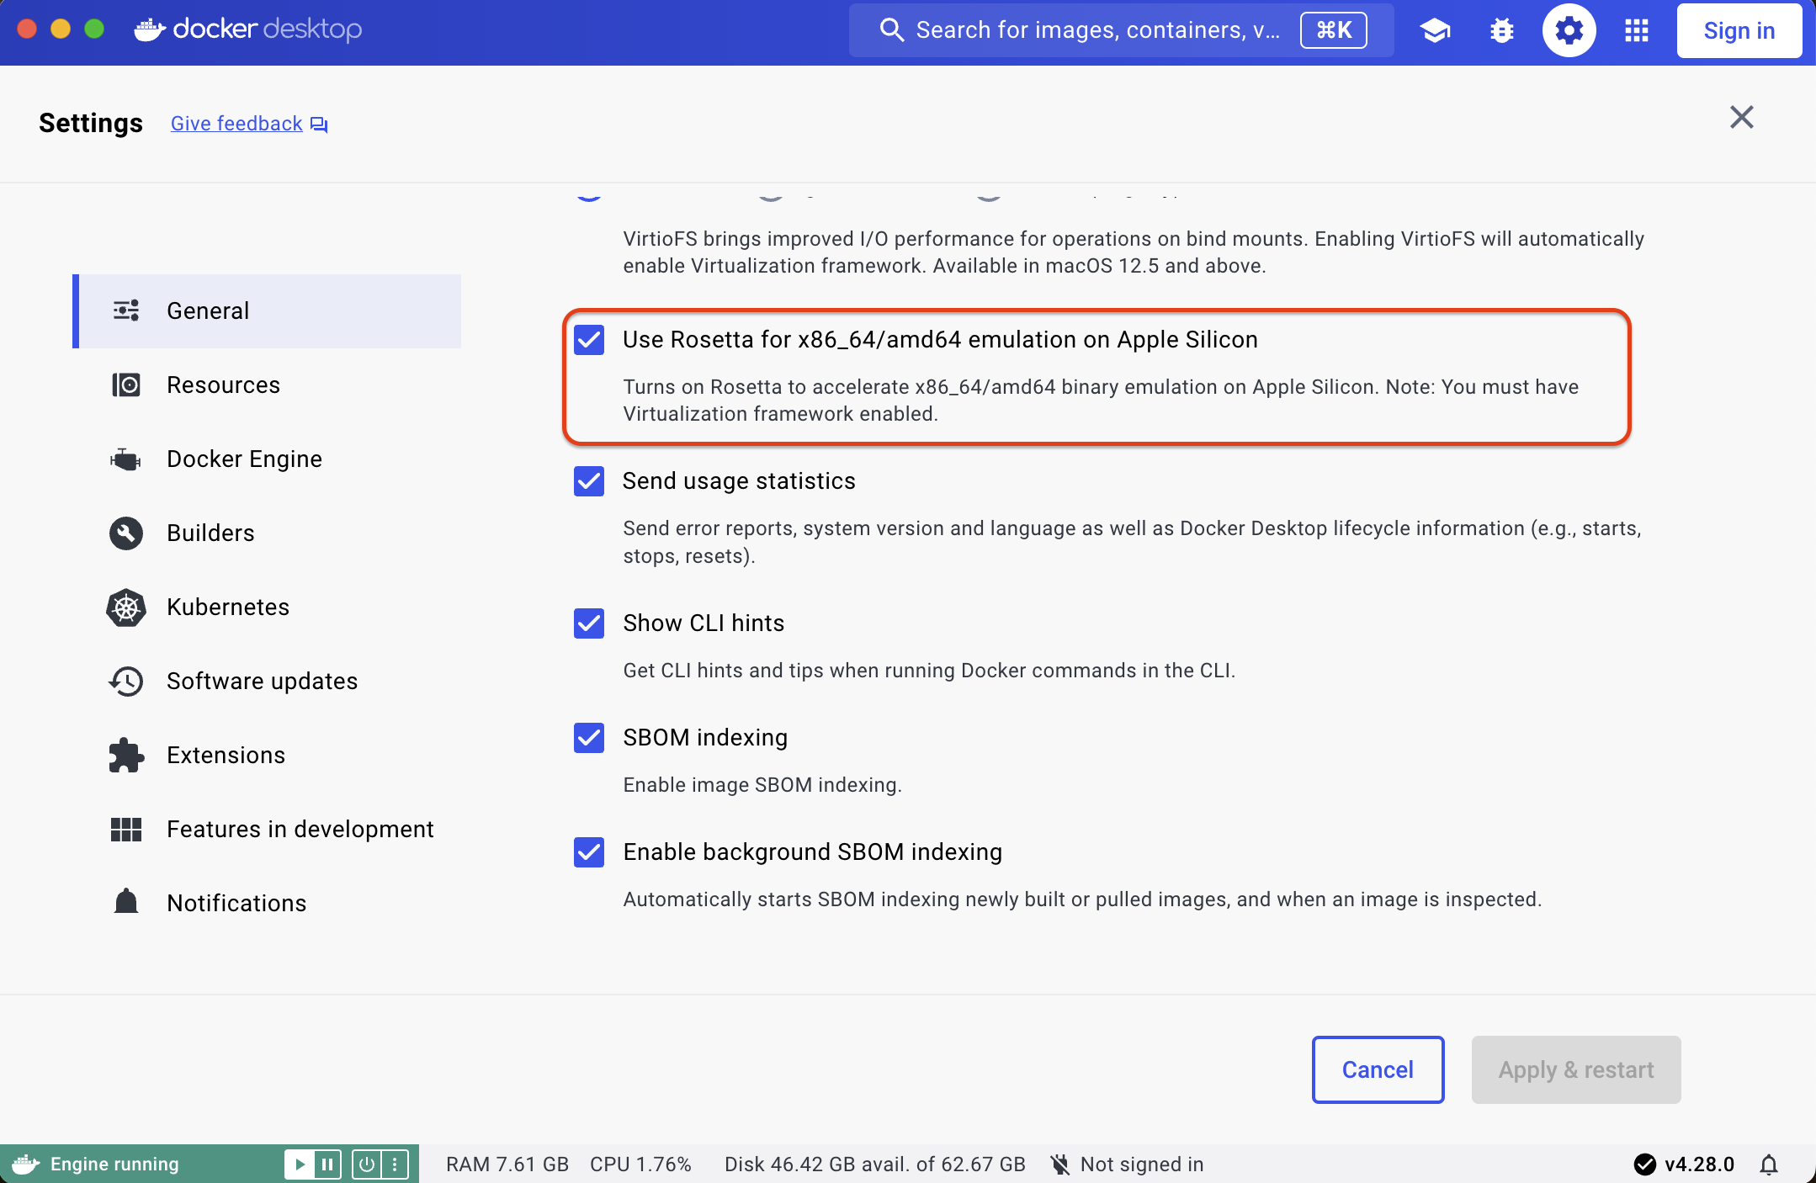Open Learning Center graduation cap icon
The image size is (1816, 1183).
1436,29
